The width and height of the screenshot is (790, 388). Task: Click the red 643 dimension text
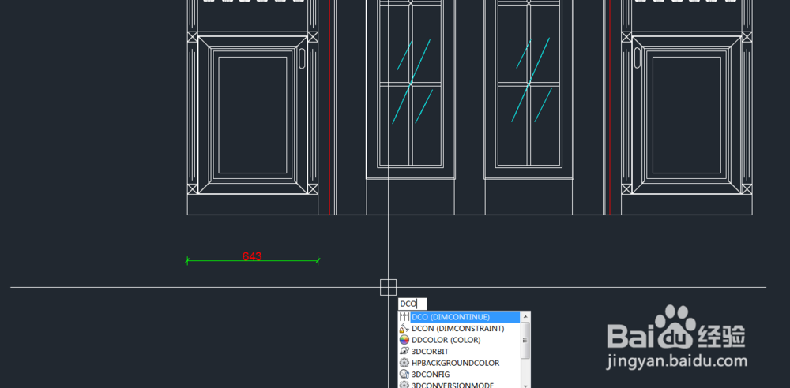click(x=252, y=256)
